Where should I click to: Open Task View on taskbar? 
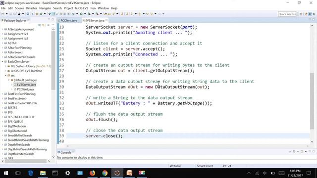click(x=18, y=173)
